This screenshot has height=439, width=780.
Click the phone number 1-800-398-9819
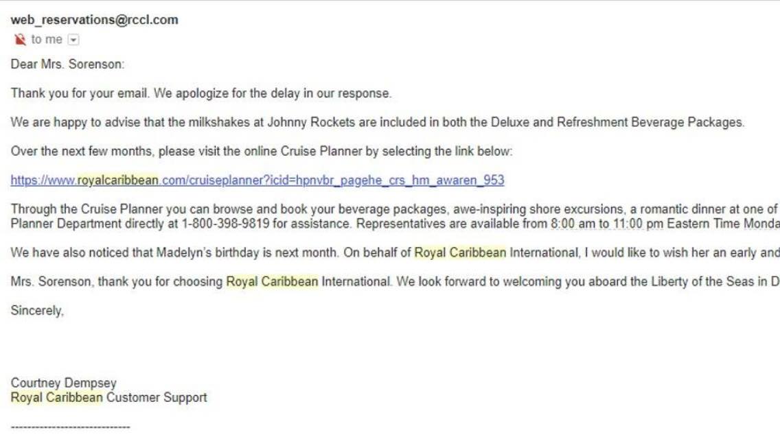point(225,223)
